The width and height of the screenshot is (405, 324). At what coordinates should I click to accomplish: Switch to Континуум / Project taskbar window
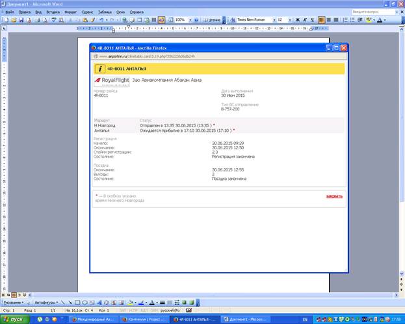(144, 319)
